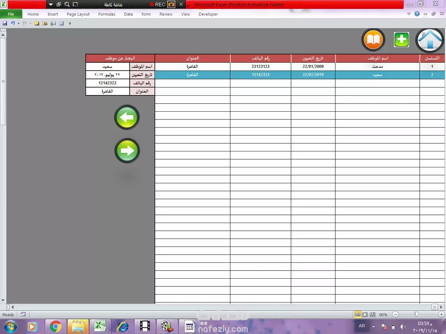The width and height of the screenshot is (446, 334).
Task: Open the Data tab
Action: pyautogui.click(x=129, y=14)
